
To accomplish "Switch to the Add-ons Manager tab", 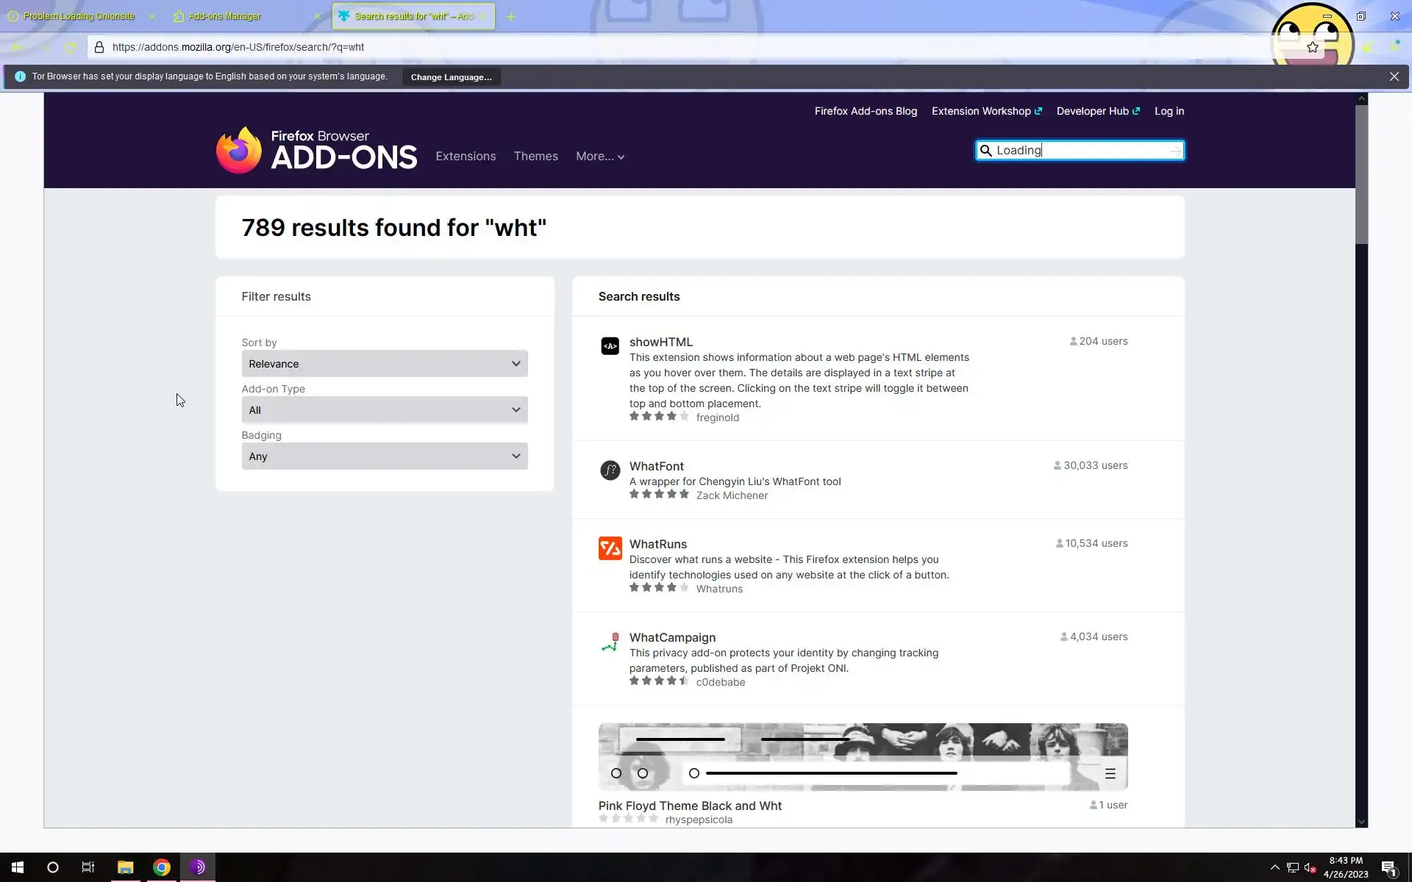I will tap(225, 16).
